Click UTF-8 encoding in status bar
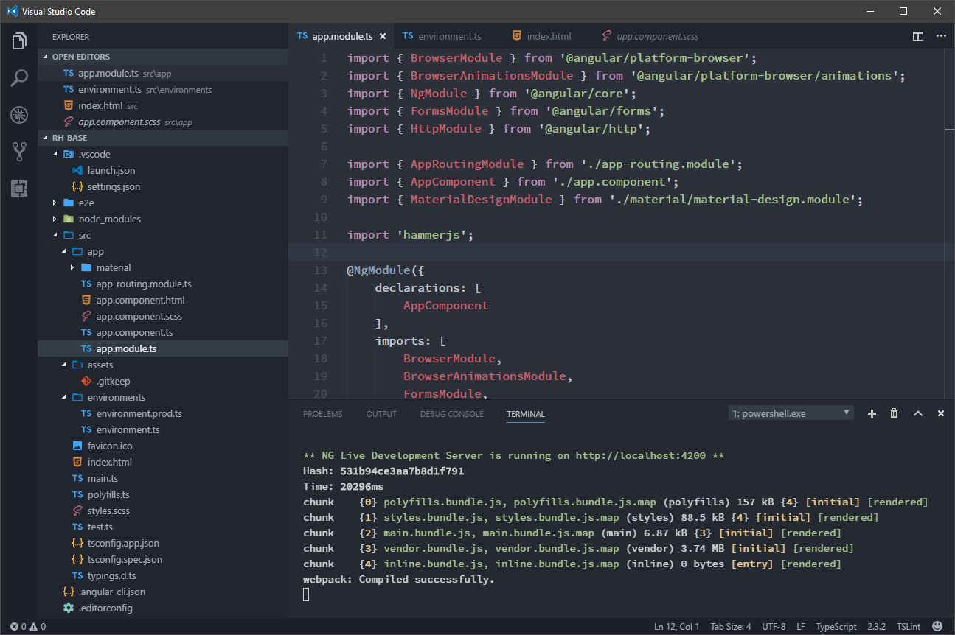Screen dimensions: 955x635 coord(774,627)
